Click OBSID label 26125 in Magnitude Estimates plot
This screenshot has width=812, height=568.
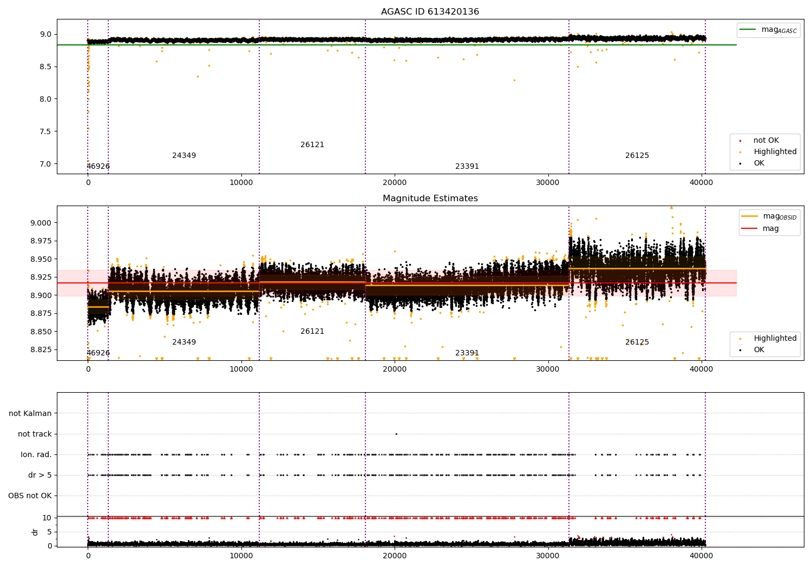[x=637, y=342]
